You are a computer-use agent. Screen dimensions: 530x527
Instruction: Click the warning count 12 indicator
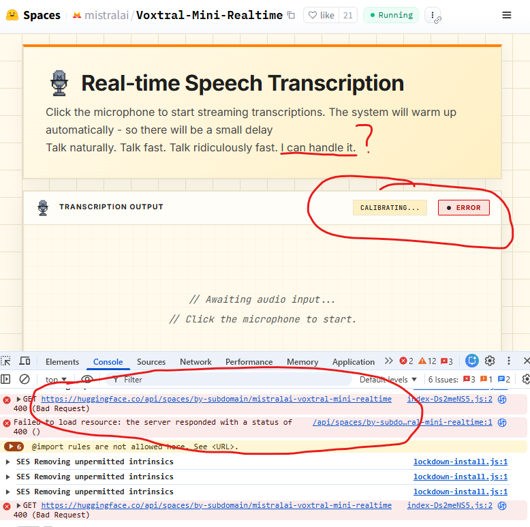pos(427,361)
